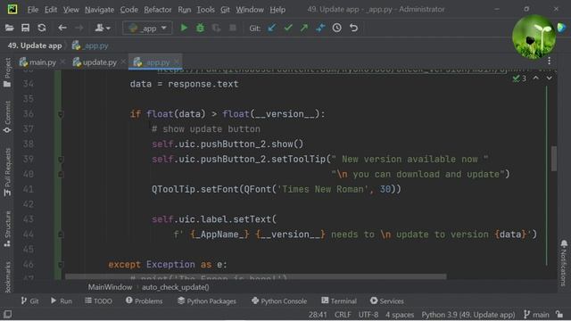Open inspections widget showing 3 typos
The image size is (571, 321).
519,78
